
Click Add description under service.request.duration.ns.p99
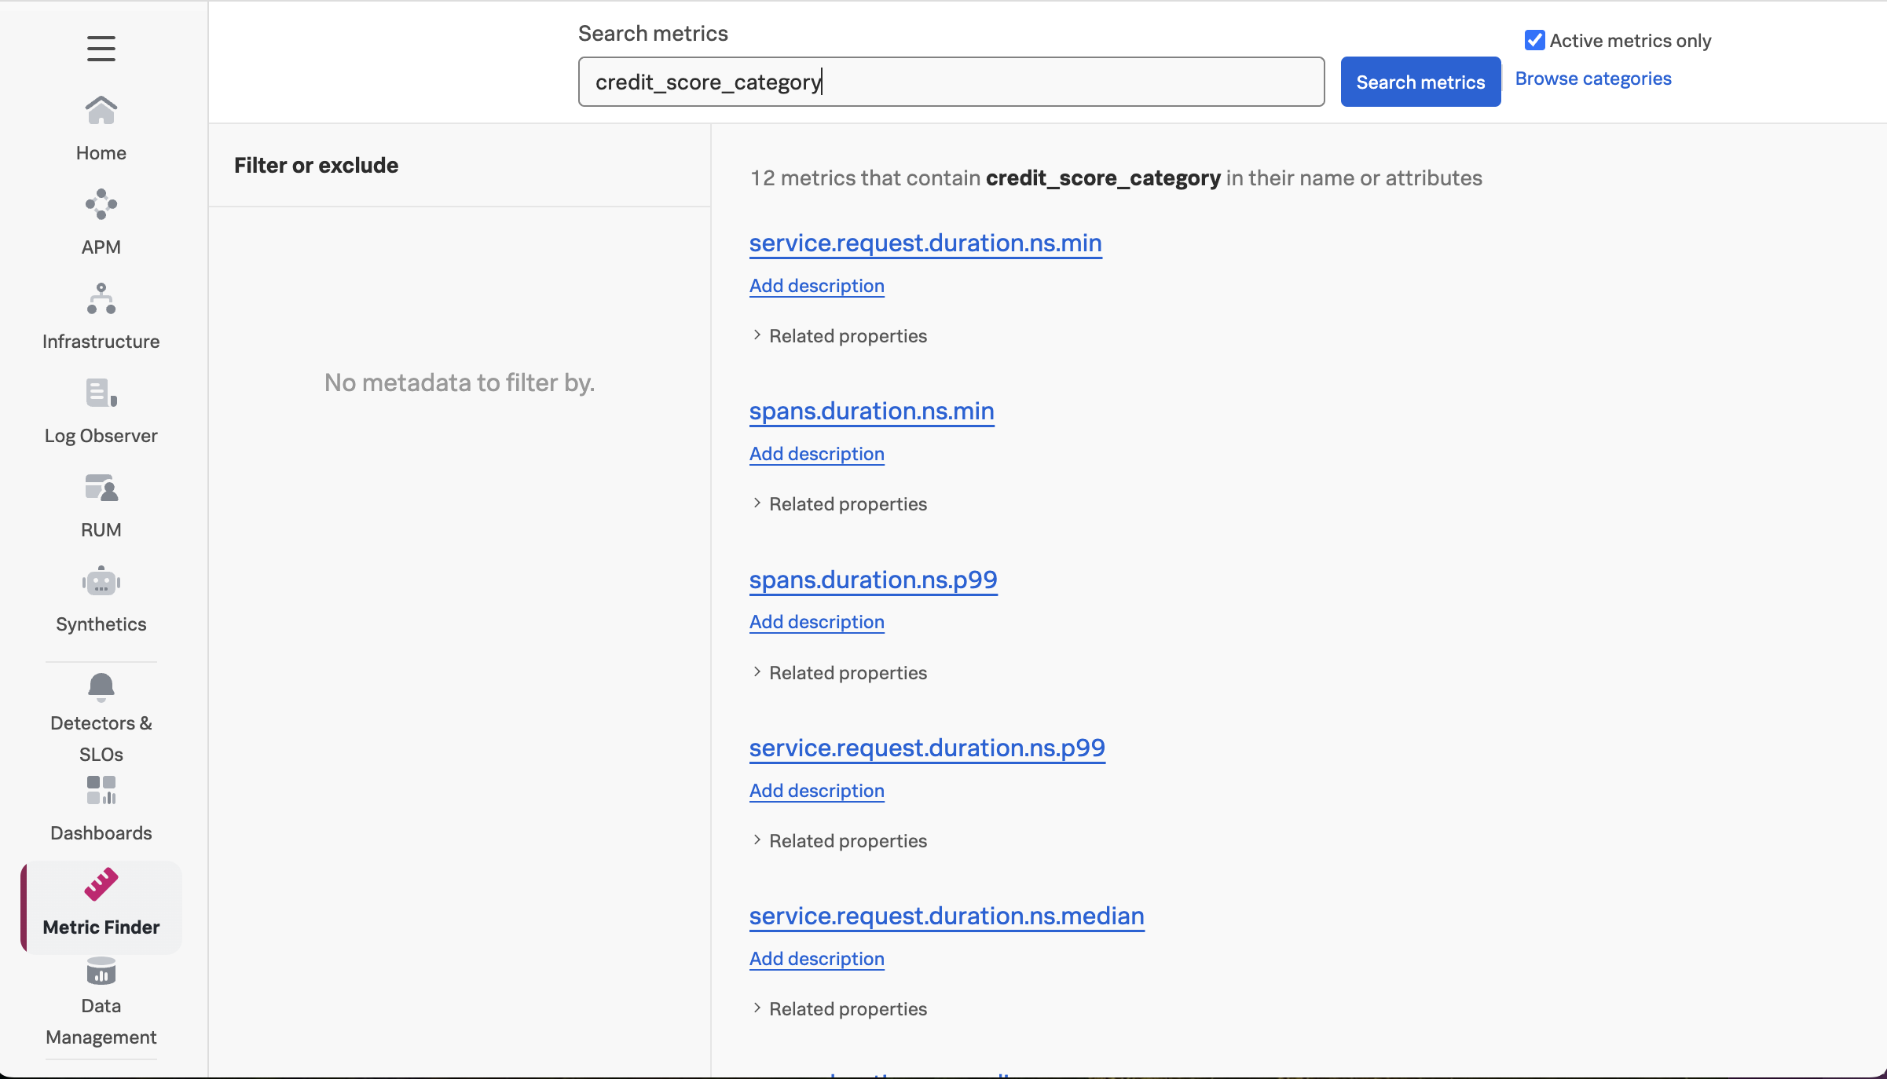(816, 791)
